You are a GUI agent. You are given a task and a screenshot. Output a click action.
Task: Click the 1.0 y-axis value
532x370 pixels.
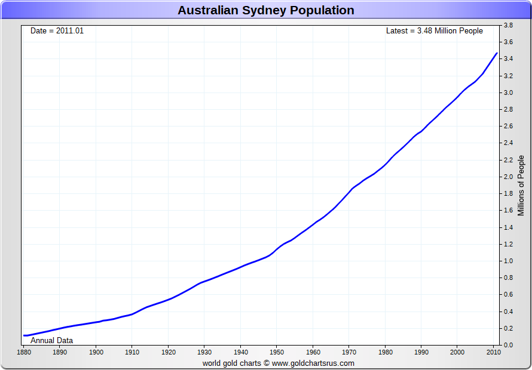(x=508, y=261)
